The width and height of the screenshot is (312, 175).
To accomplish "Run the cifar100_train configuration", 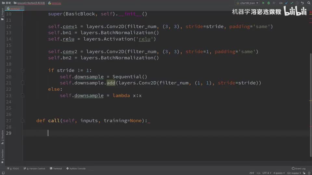I will (x=263, y=3).
